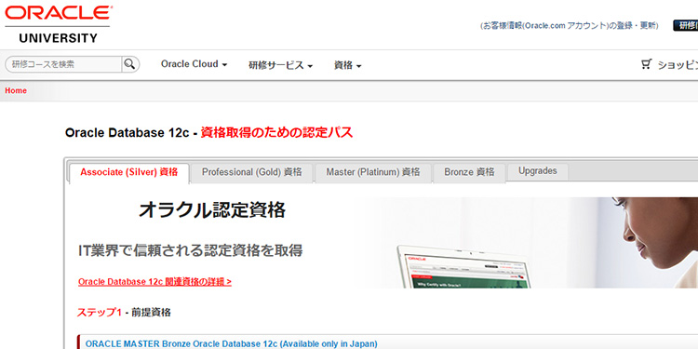Open ORACLE MASTER Bronze Oracle Database 12c link
698x349 pixels.
point(232,344)
